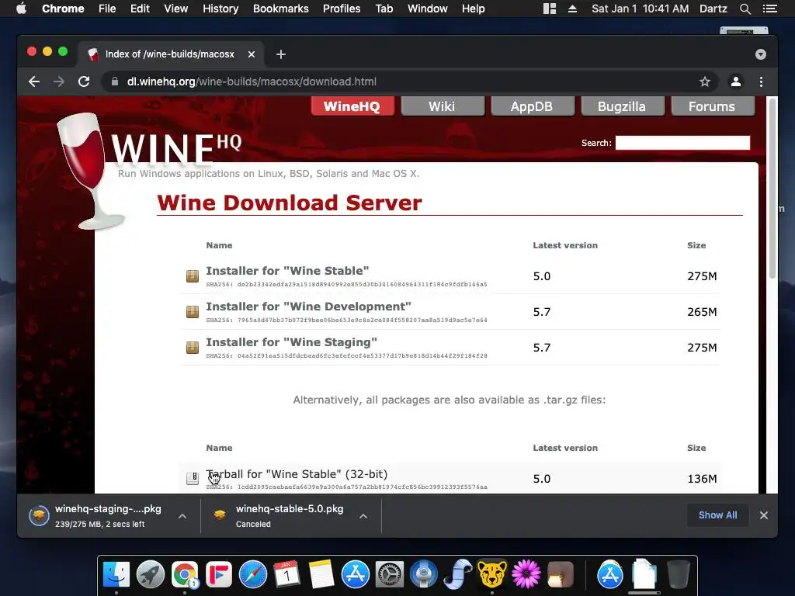Open options chevron for winehq-stable-5.0.pkg
Image resolution: width=795 pixels, height=596 pixels.
pos(363,516)
